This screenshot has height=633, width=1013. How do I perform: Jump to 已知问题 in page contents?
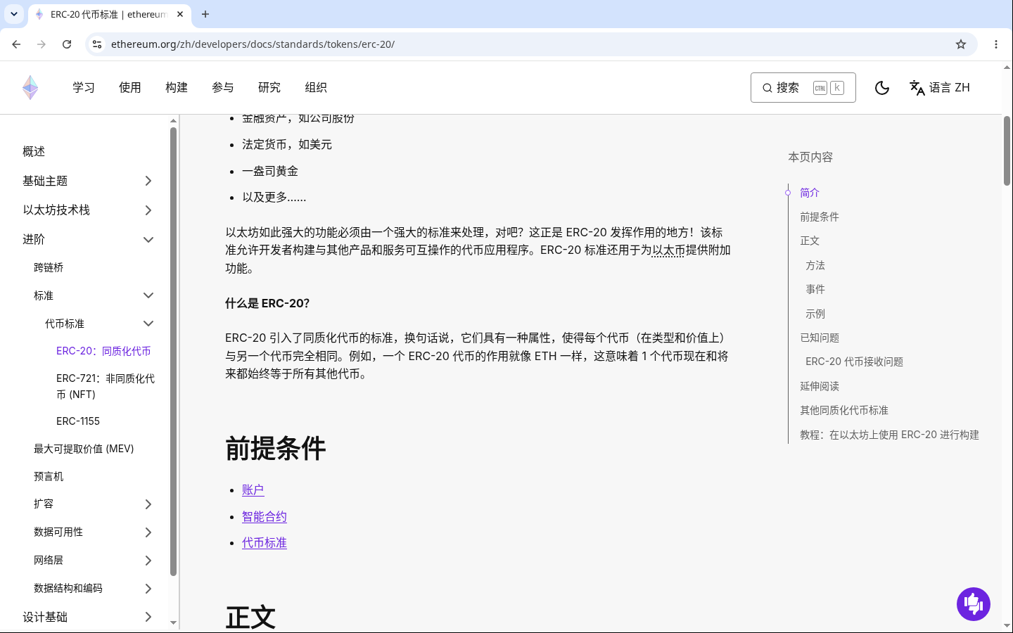click(820, 338)
